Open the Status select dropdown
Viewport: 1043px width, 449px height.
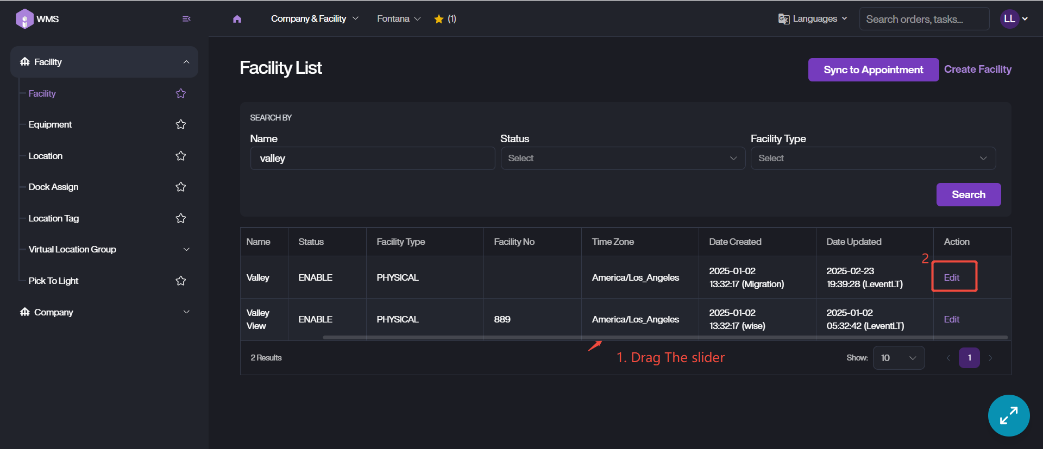pyautogui.click(x=623, y=158)
